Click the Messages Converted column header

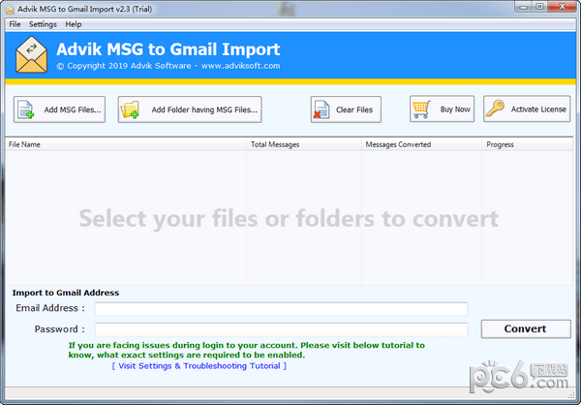click(421, 144)
